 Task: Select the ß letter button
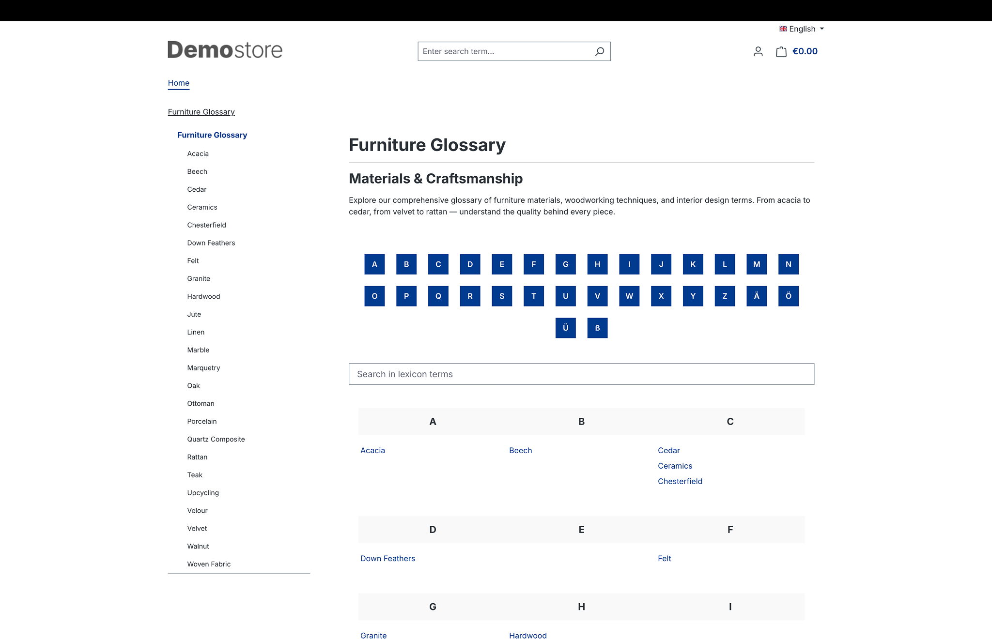[x=597, y=328]
